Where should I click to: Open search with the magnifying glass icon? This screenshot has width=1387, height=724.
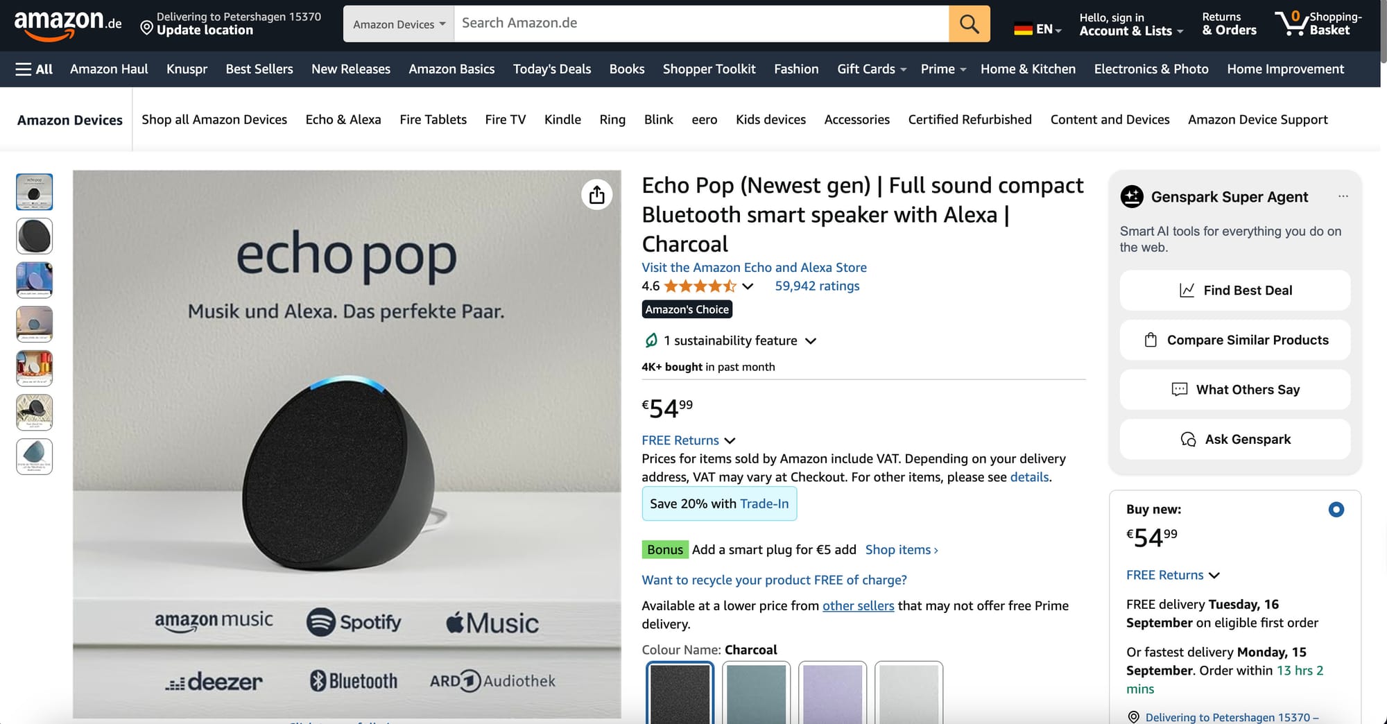coord(969,23)
